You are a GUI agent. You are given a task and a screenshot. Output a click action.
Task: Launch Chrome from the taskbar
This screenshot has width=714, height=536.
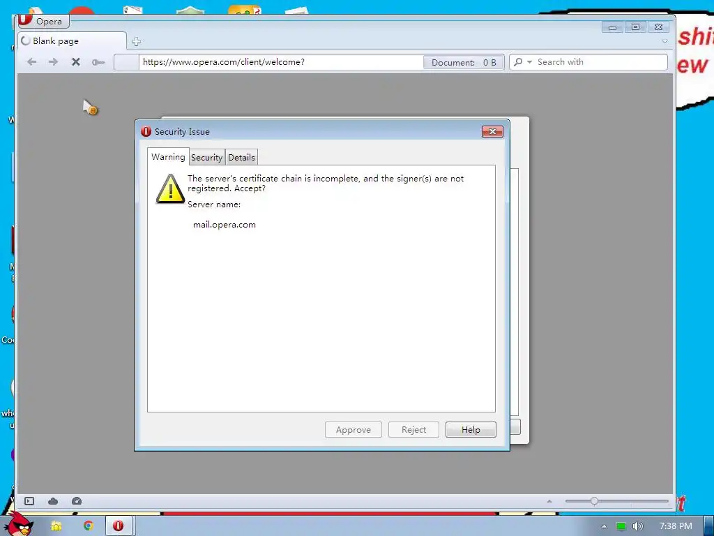coord(89,526)
